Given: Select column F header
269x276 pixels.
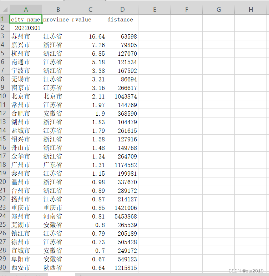Looking at the screenshot, I should point(187,10).
